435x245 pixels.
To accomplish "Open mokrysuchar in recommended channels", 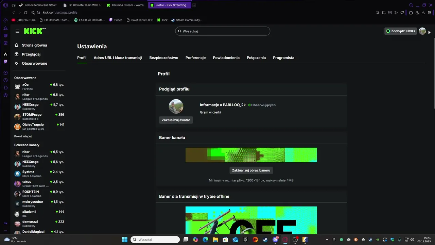I will [x=39, y=203].
